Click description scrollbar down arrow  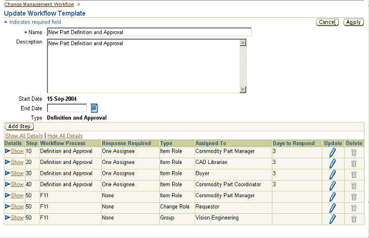tap(243, 89)
